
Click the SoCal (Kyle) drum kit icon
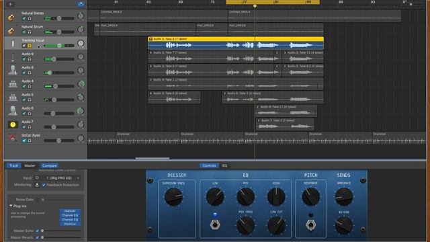(x=13, y=137)
